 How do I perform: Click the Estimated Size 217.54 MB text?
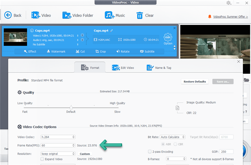(115, 91)
